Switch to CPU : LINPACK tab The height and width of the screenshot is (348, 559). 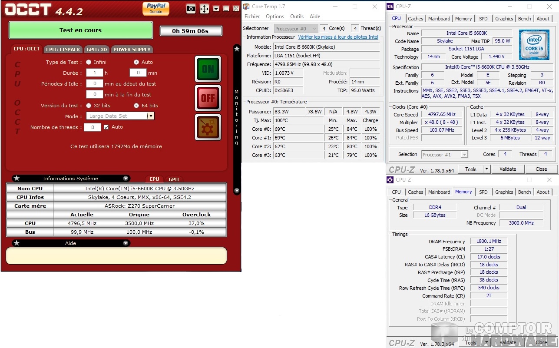(63, 50)
